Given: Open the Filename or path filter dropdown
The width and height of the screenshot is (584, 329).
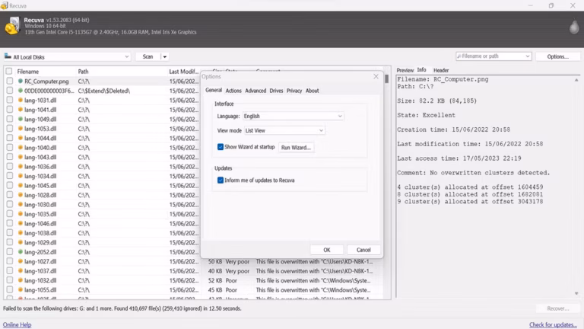Looking at the screenshot, I should click(x=528, y=56).
